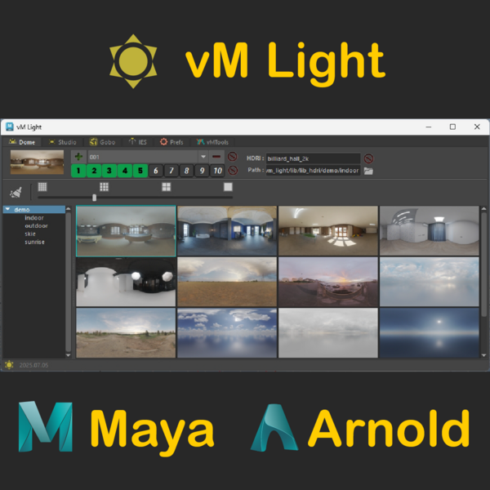Collapse the demo tree folder
This screenshot has height=490, width=490.
(8, 209)
